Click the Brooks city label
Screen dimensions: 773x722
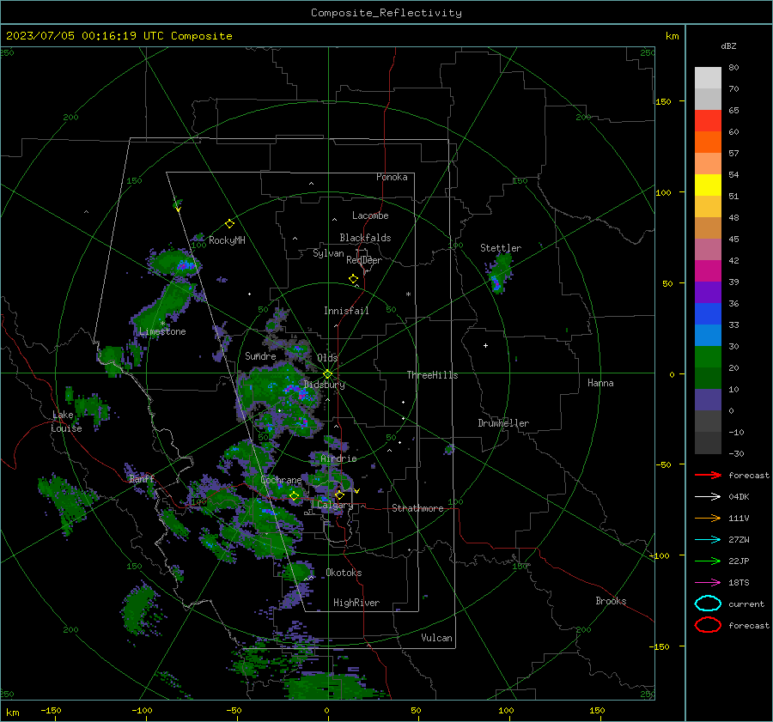point(611,601)
